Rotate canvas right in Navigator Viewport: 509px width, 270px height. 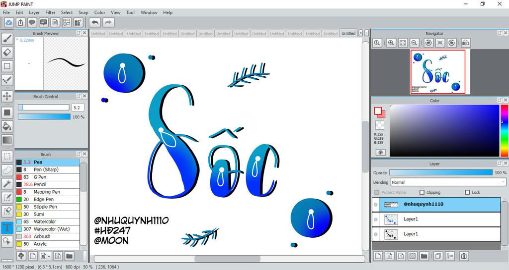(x=451, y=43)
